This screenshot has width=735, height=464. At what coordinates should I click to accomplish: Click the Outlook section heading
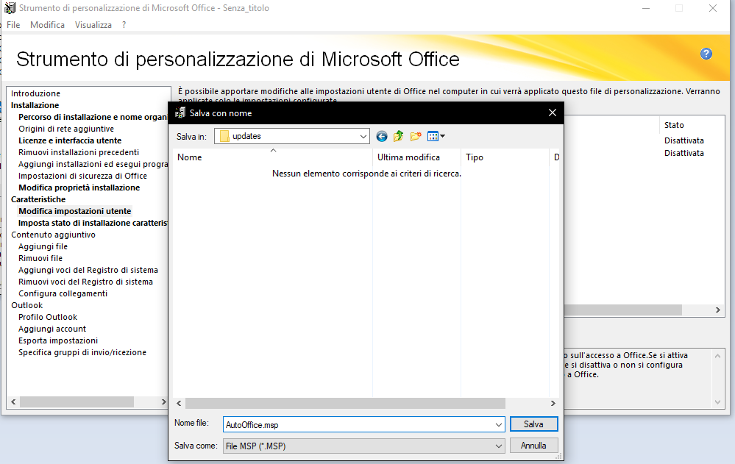26,306
